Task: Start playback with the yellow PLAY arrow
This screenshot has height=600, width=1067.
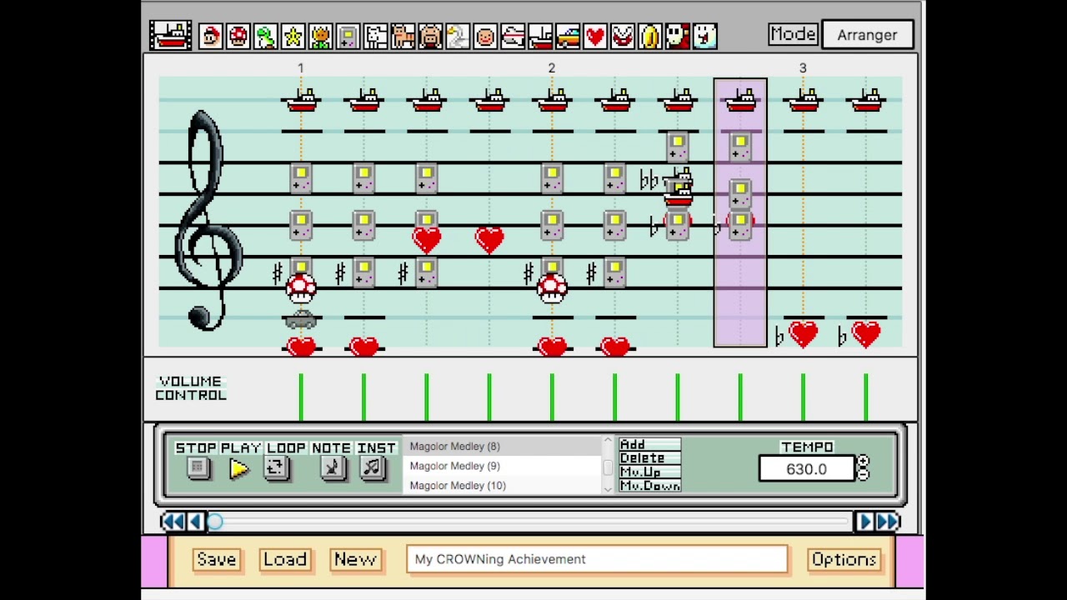Action: 239,469
